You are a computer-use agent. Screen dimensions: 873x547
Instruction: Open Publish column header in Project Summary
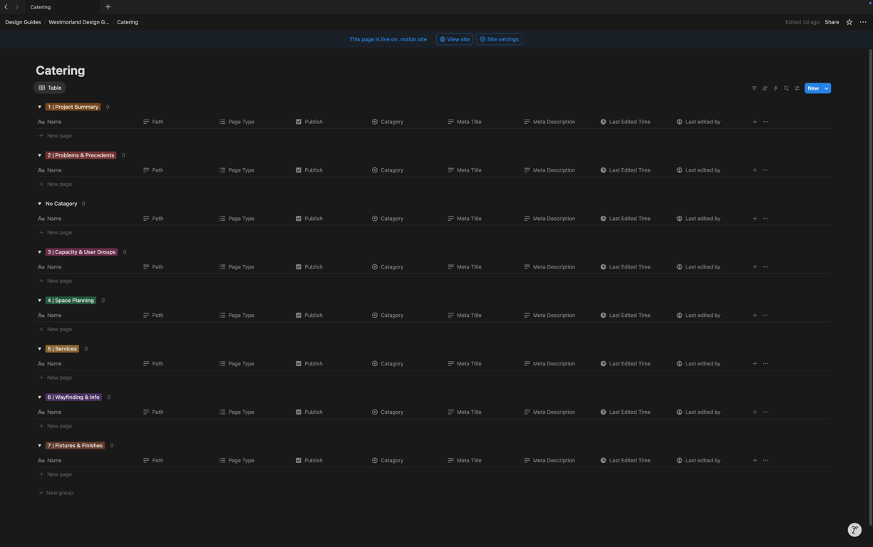tap(309, 122)
